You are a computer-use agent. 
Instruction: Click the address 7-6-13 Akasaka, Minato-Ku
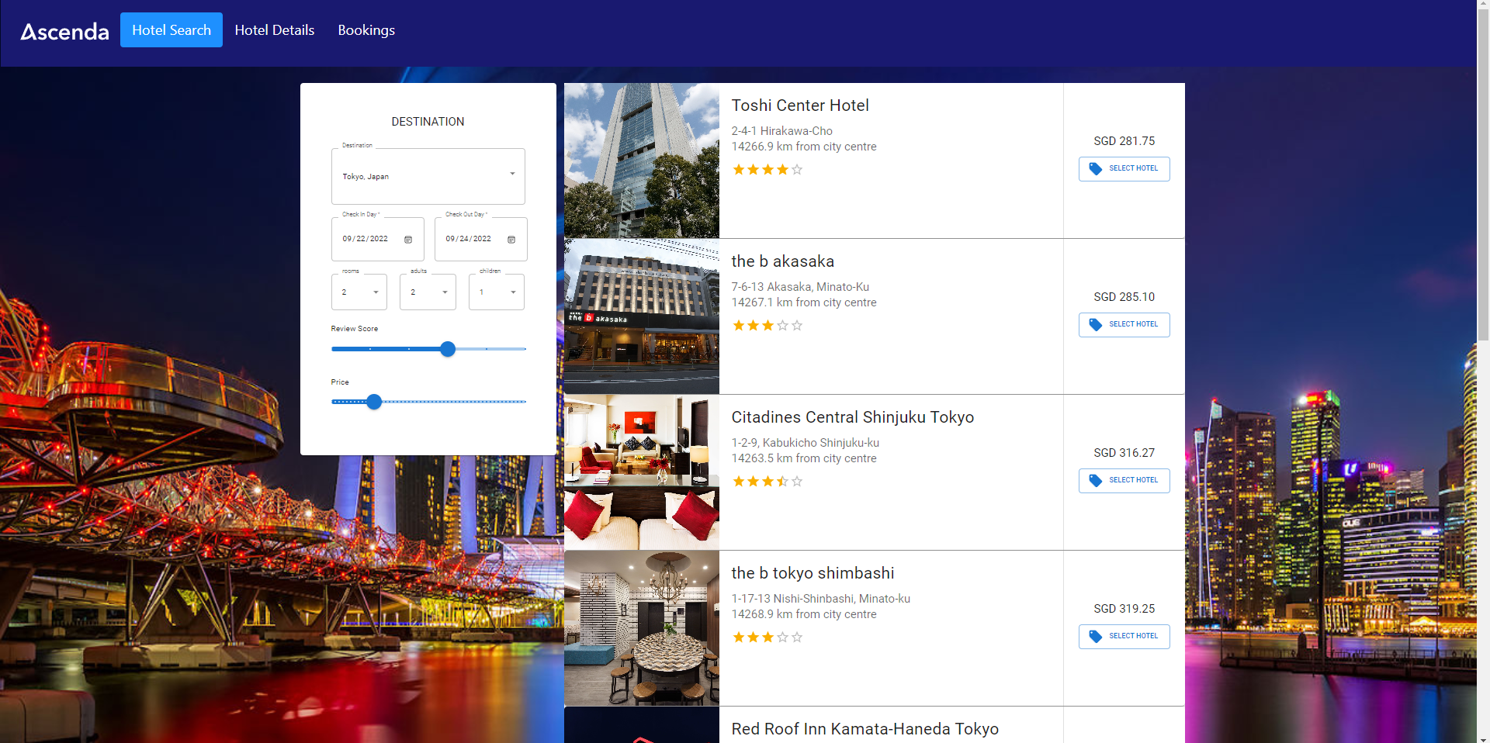pyautogui.click(x=800, y=287)
